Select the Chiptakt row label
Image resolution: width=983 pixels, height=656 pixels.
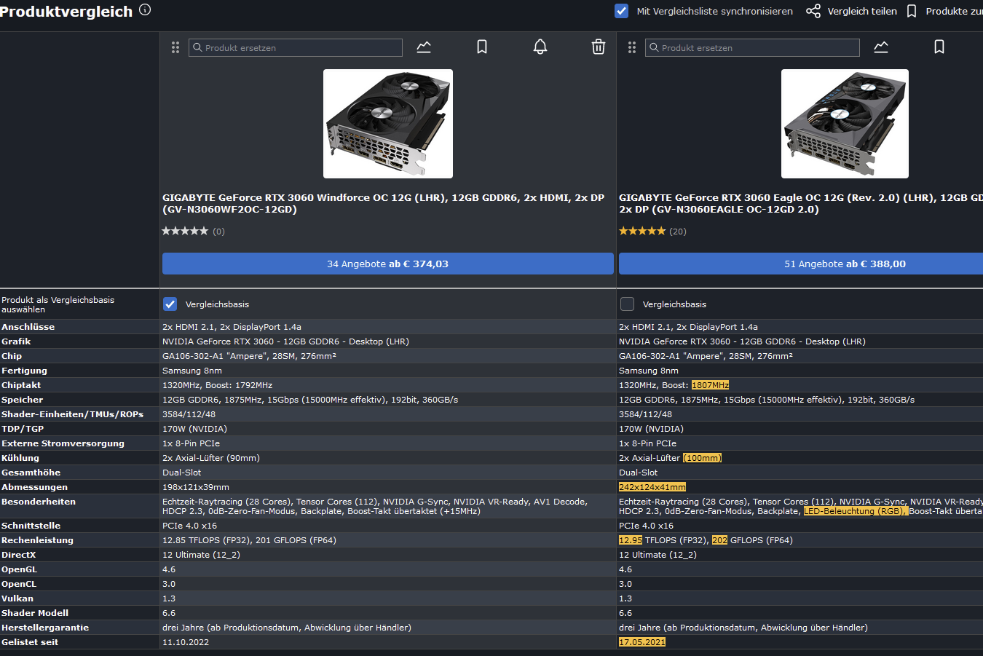21,385
